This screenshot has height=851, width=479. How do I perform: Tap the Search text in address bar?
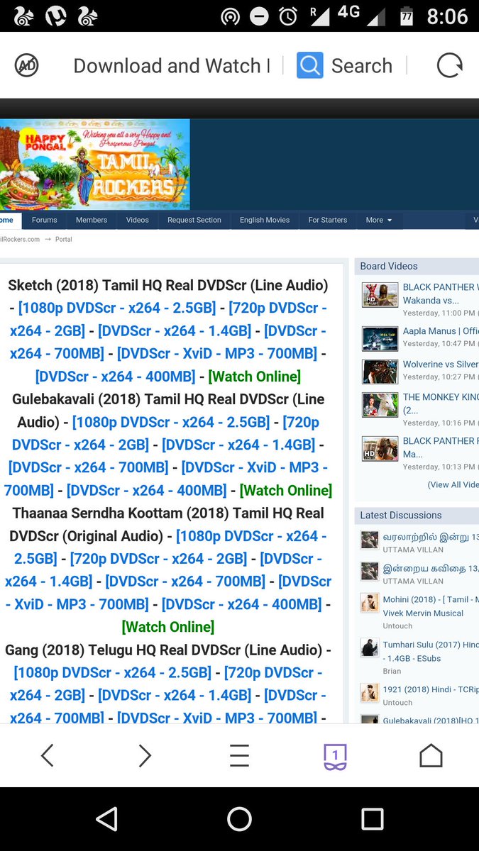click(x=362, y=66)
